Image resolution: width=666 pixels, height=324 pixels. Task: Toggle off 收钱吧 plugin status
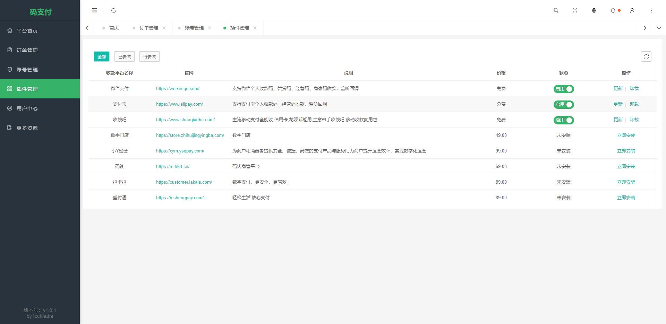click(x=564, y=120)
